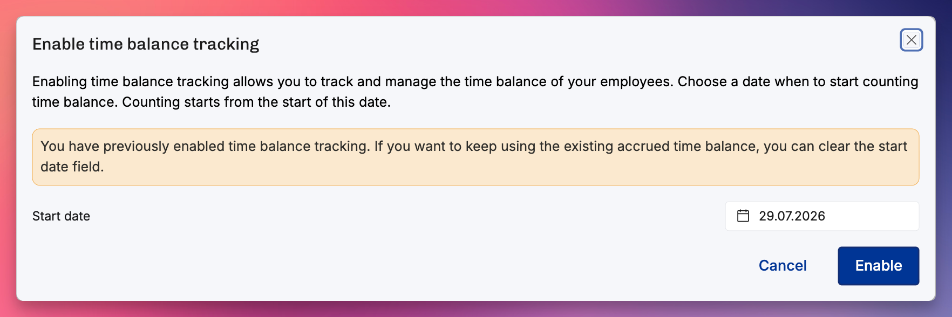Viewport: 952px width, 317px height.
Task: Open the calendar icon in date field
Action: (743, 216)
